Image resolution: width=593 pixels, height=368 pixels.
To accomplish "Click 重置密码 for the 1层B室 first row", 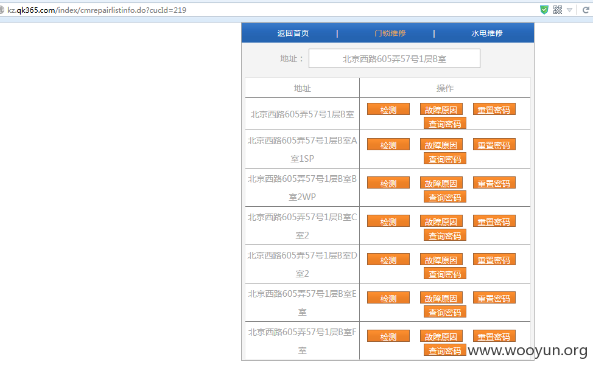I will tap(494, 109).
